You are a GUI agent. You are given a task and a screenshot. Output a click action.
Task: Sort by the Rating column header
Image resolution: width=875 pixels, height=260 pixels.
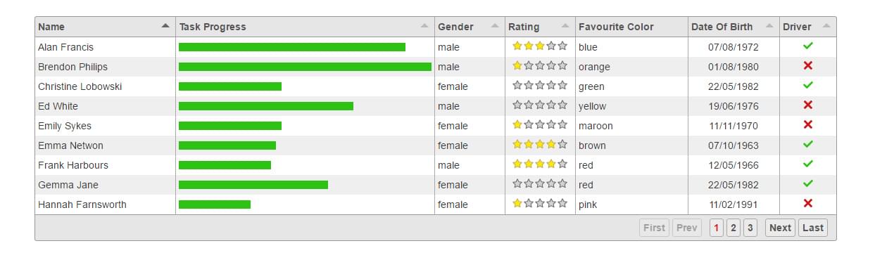tap(540, 27)
